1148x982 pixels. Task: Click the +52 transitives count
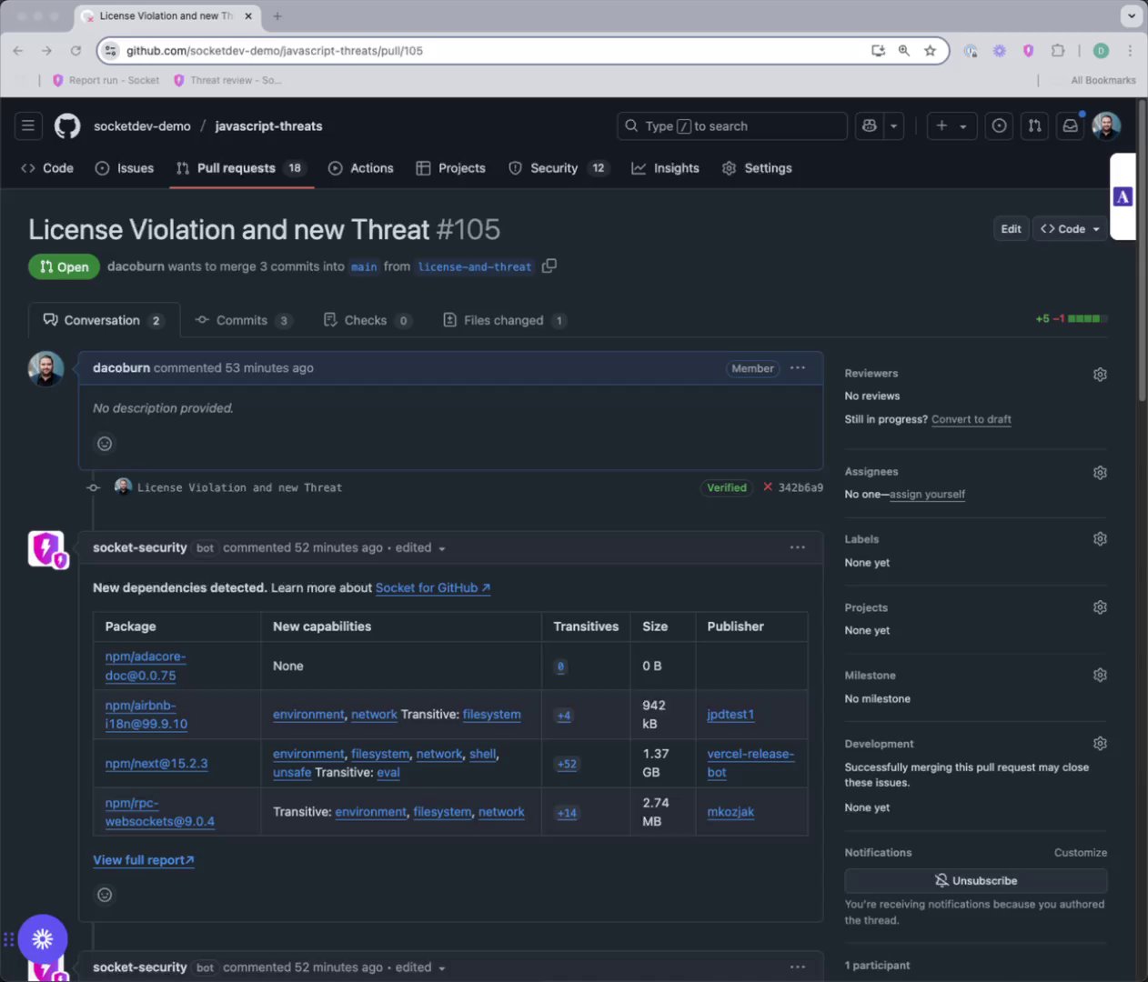[567, 764]
